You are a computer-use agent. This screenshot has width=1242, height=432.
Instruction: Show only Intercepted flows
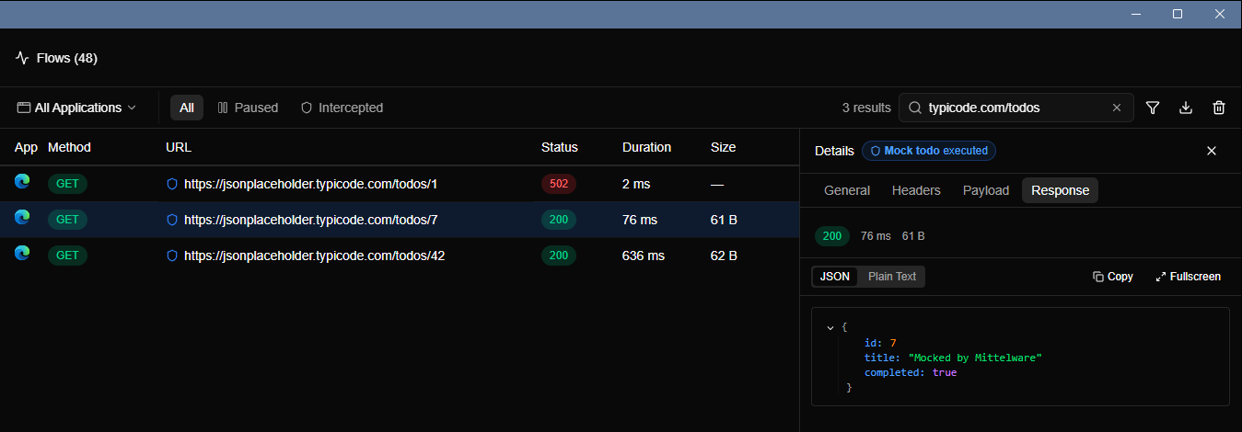(342, 108)
